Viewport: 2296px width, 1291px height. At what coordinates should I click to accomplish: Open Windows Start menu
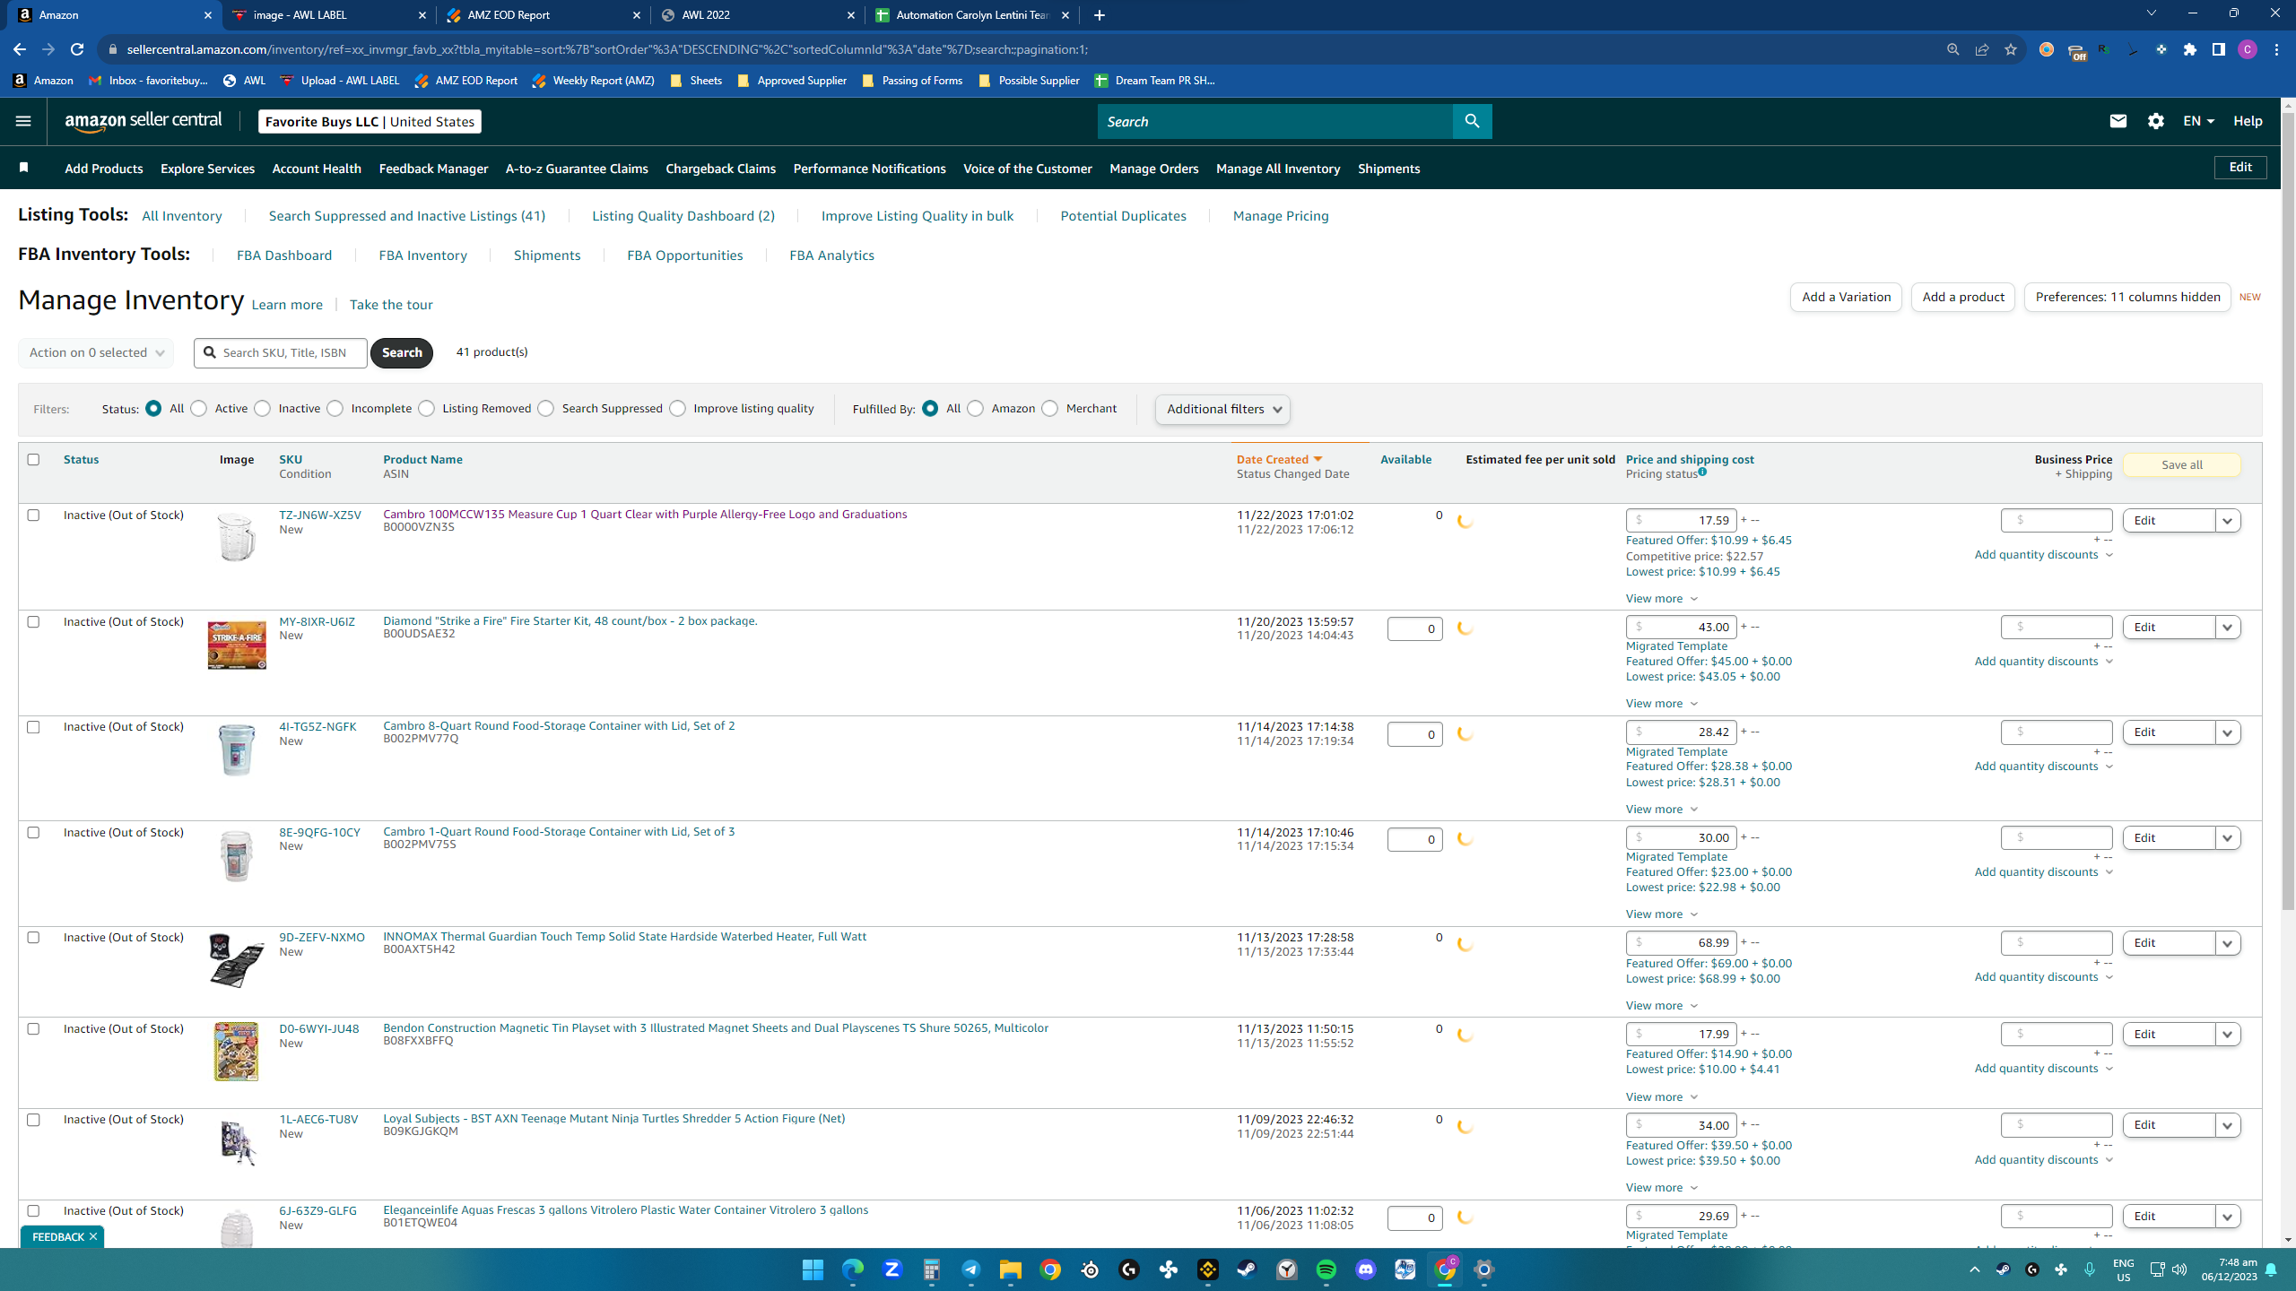(x=813, y=1269)
